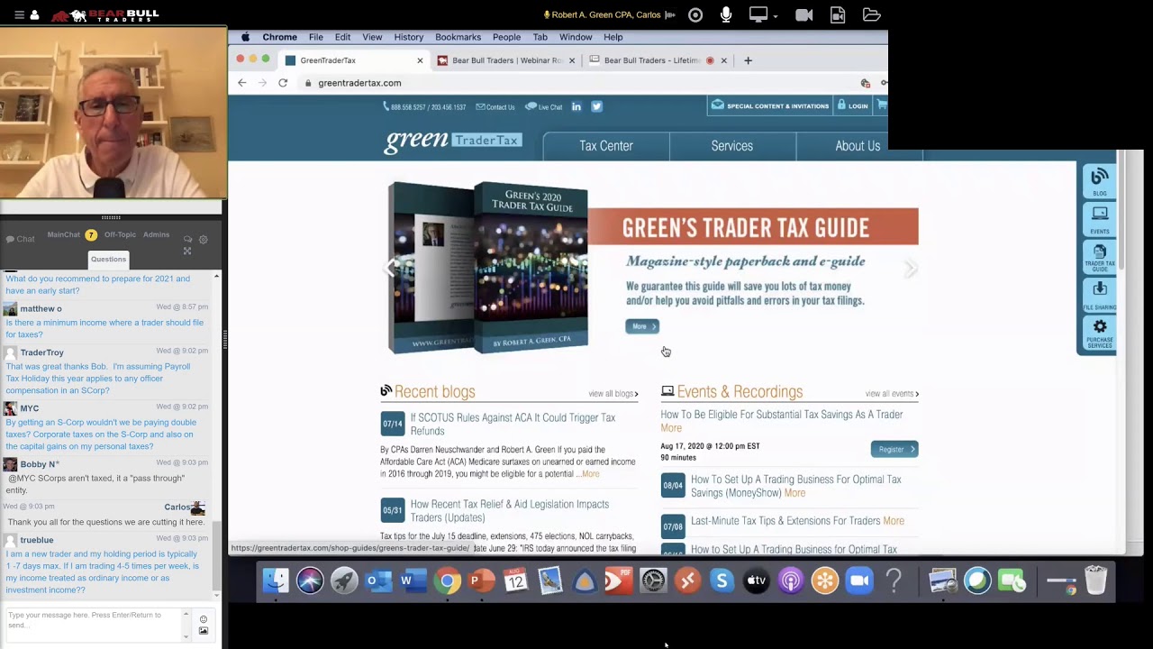
Task: Open the Chrome History menu
Action: (408, 37)
